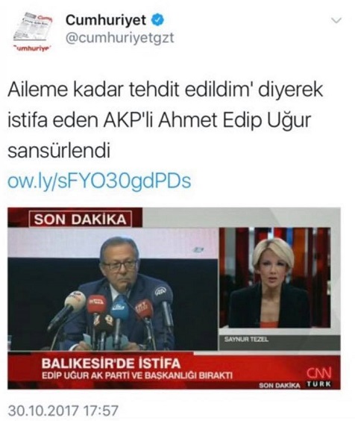Open the Cumhuriyet profile avatar
This screenshot has height=421, width=355.
(33, 31)
